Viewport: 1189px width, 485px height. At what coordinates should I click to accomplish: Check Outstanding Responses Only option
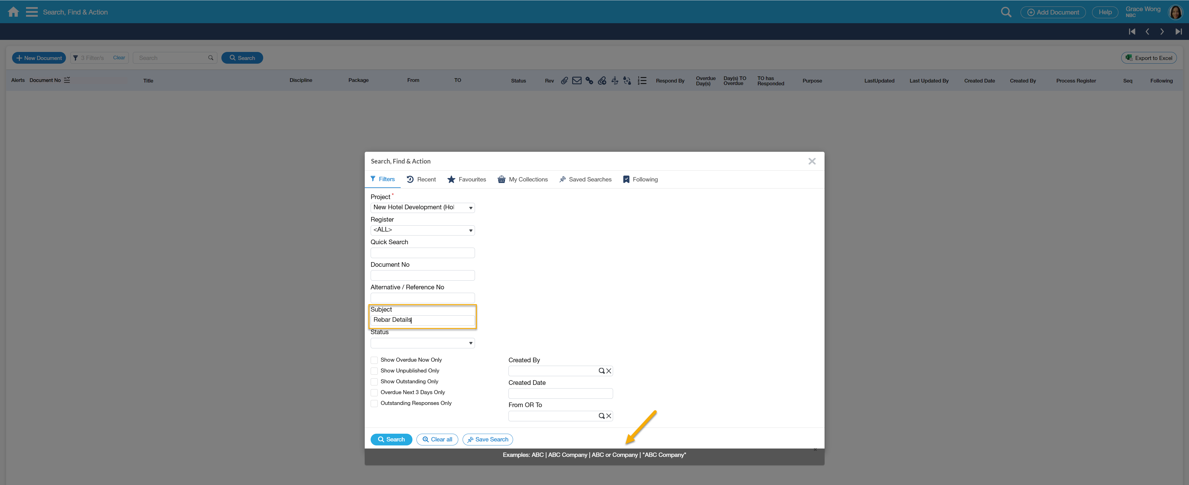click(x=374, y=403)
